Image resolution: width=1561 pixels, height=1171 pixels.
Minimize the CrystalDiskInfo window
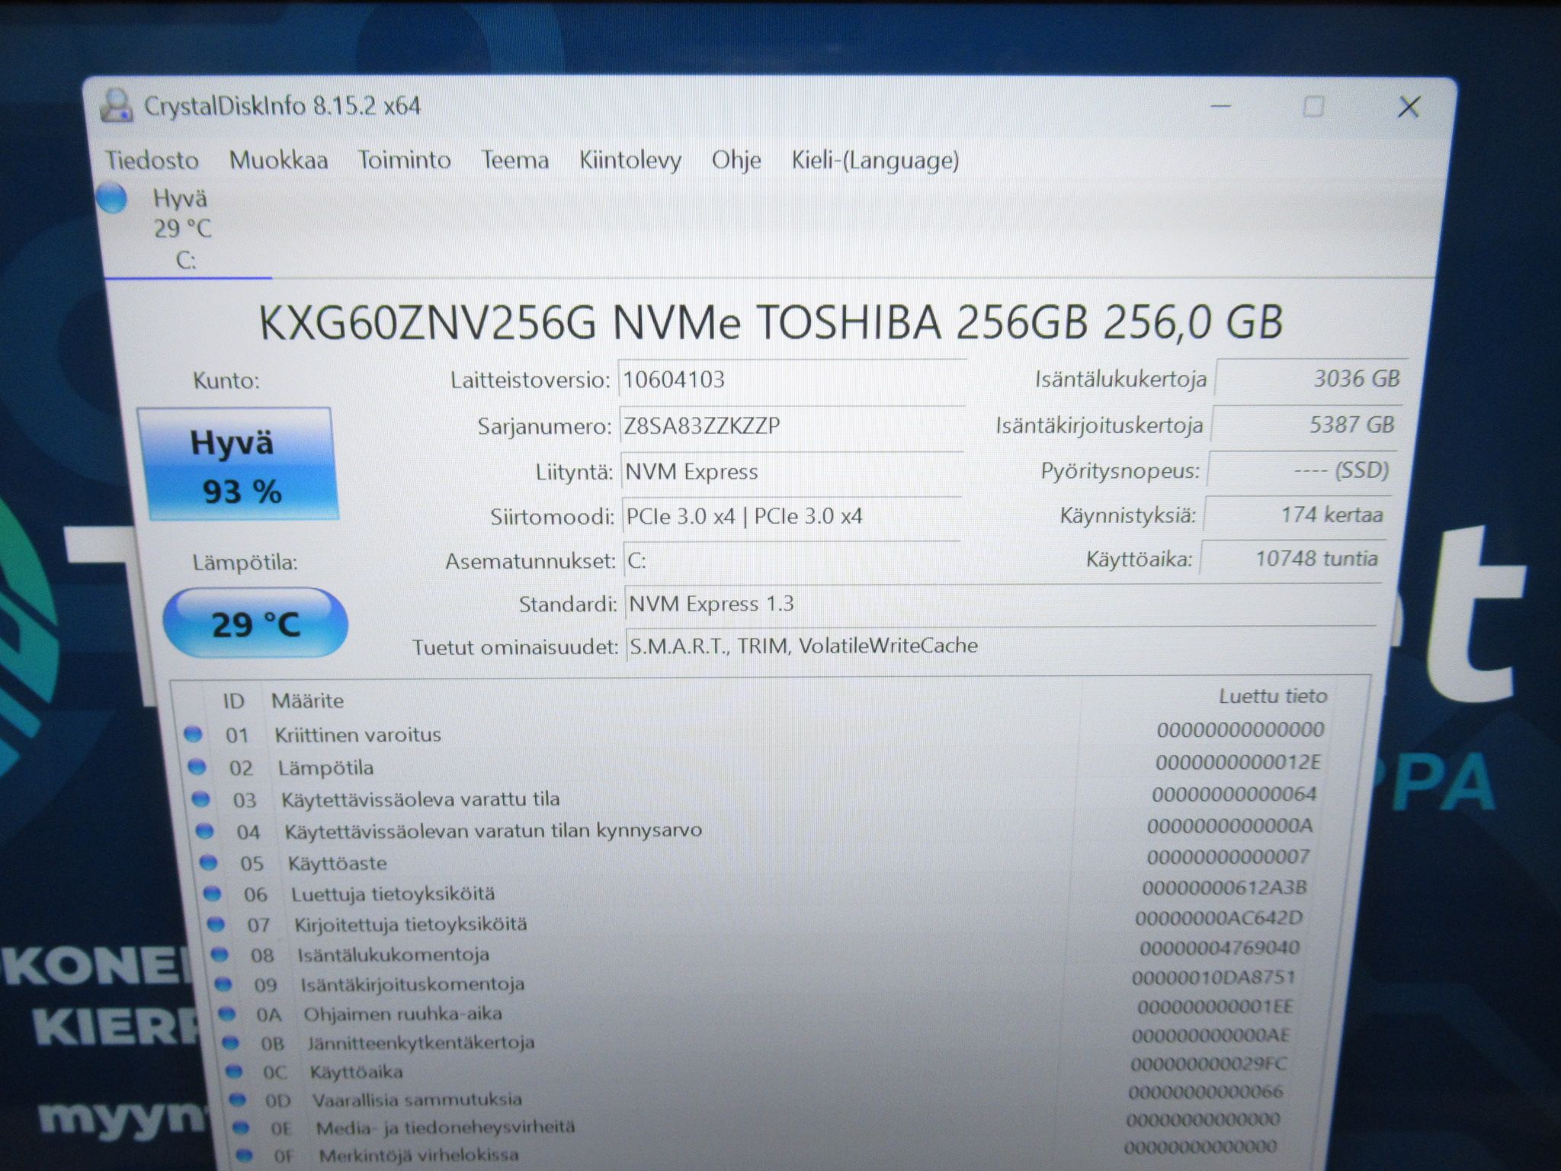(x=1220, y=106)
